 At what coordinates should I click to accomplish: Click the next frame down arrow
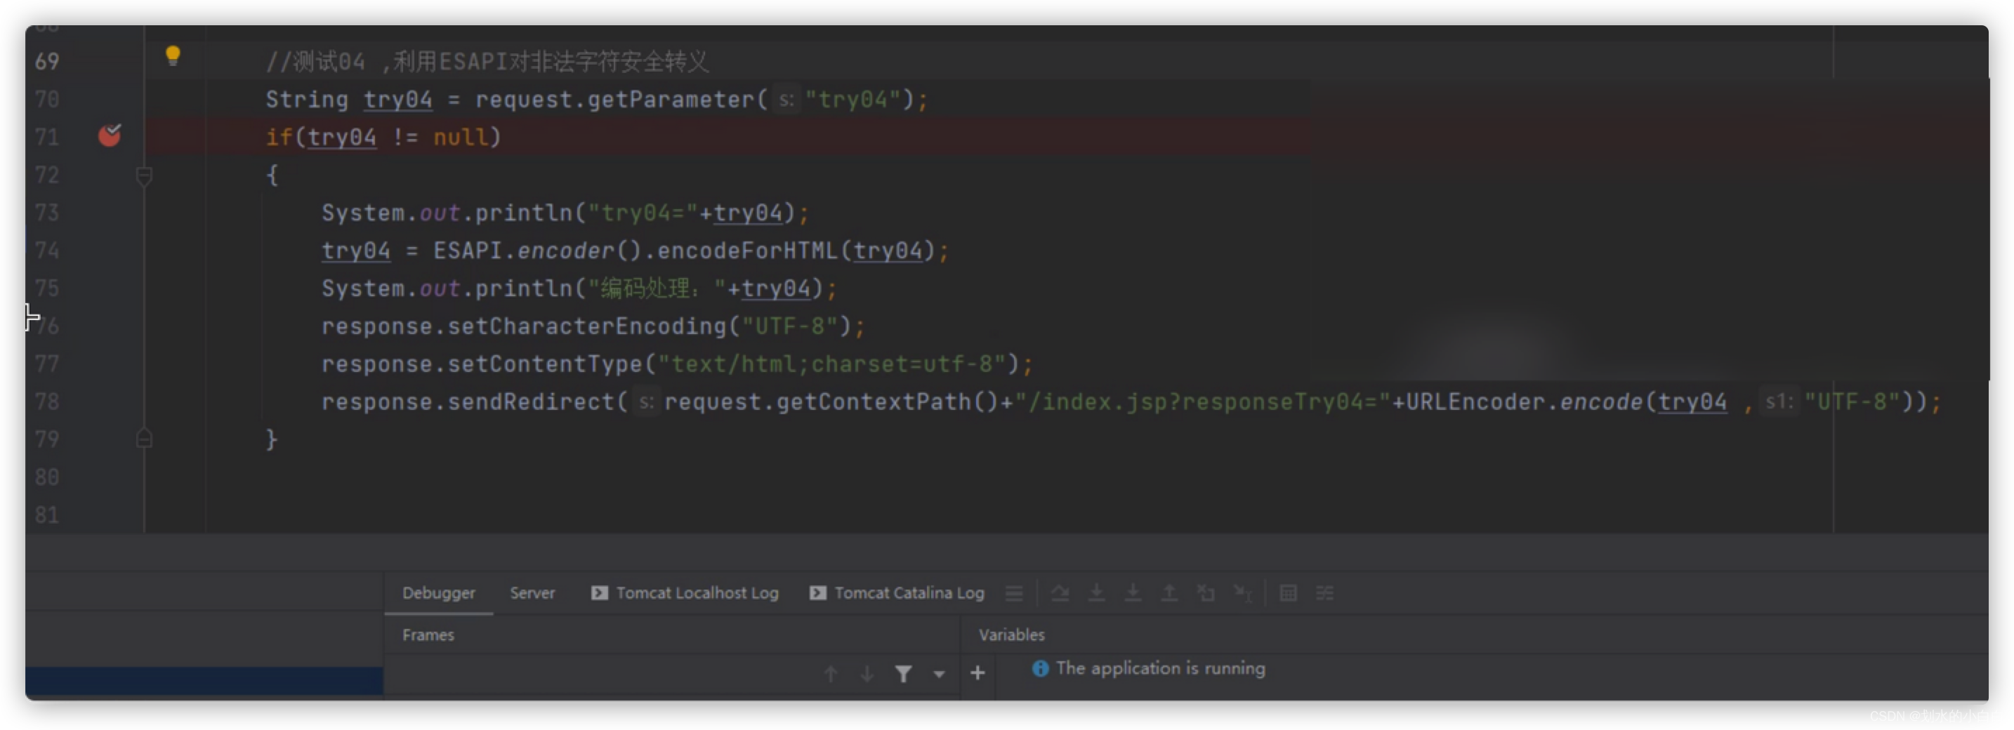coord(867,674)
